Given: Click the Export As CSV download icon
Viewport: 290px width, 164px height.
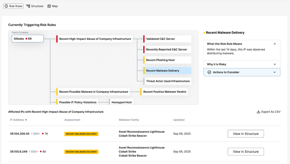Looking at the screenshot, I should click(x=258, y=112).
